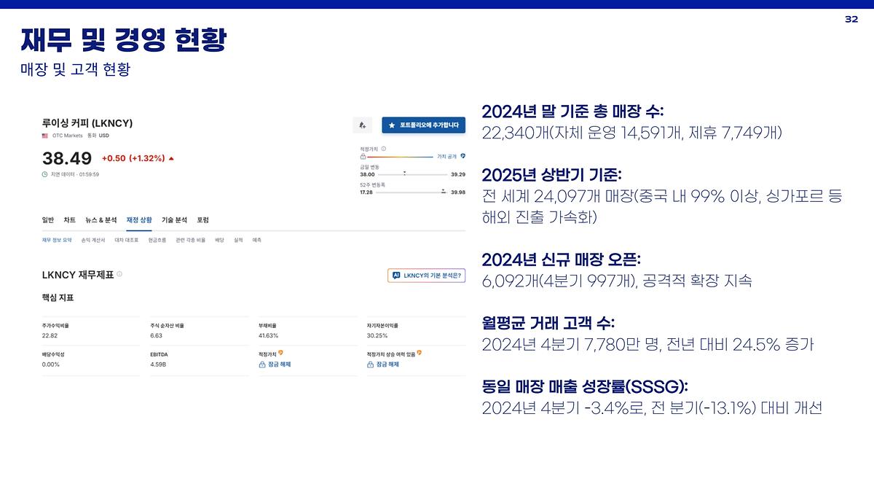874x492 pixels.
Task: Click the 현금흐름 sub-tab
Action: coord(157,240)
